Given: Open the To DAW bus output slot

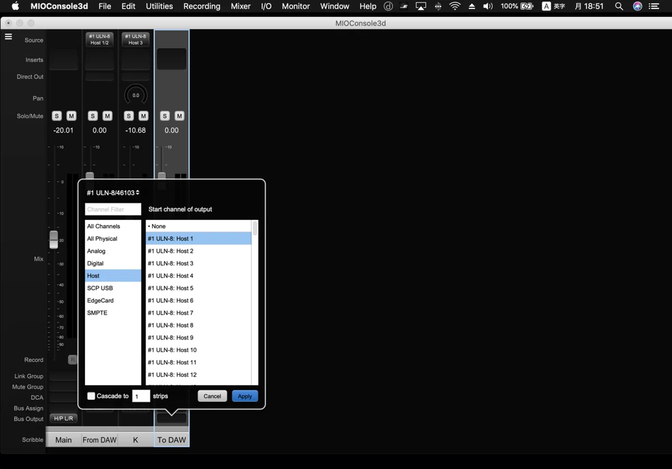Looking at the screenshot, I should (171, 418).
